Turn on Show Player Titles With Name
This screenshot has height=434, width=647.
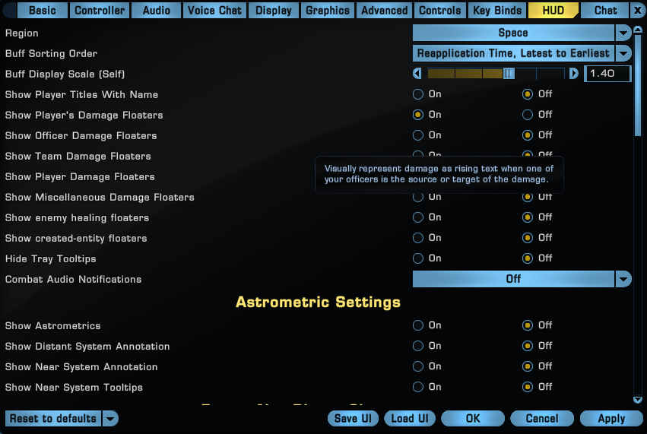tap(418, 94)
